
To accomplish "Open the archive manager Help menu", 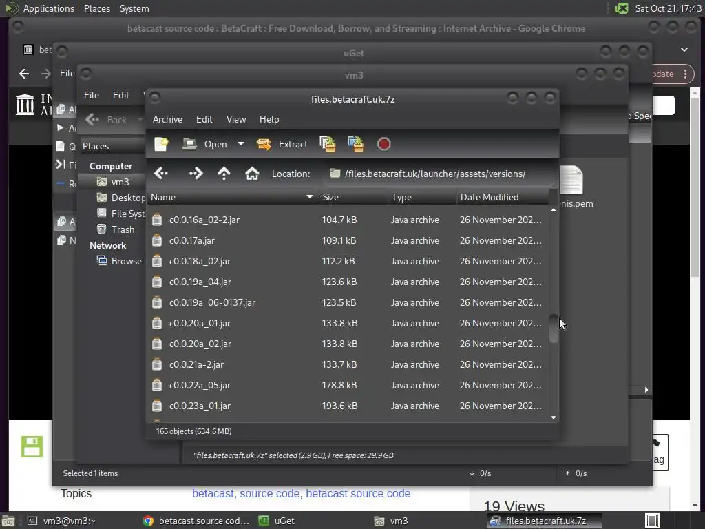I will pyautogui.click(x=269, y=119).
